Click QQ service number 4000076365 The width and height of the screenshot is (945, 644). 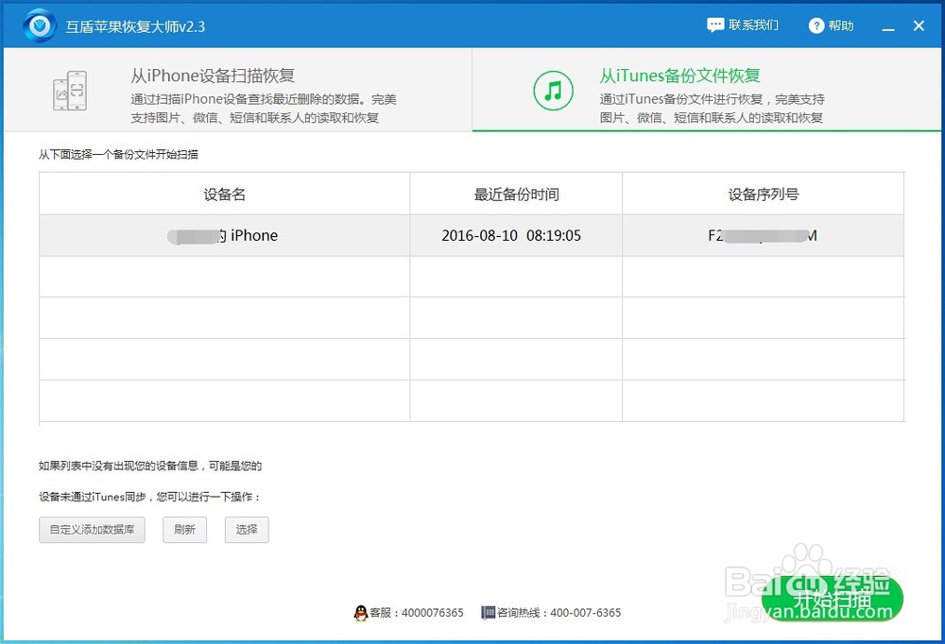(x=432, y=613)
